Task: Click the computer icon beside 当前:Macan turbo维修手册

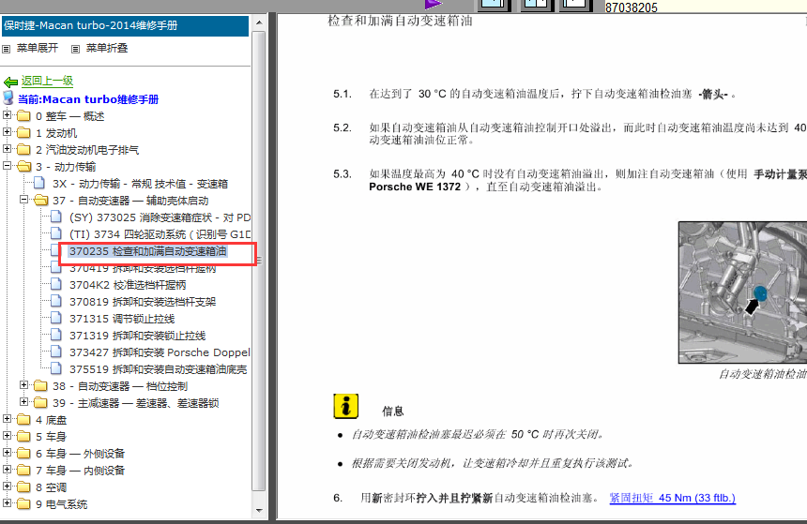Action: (x=8, y=98)
